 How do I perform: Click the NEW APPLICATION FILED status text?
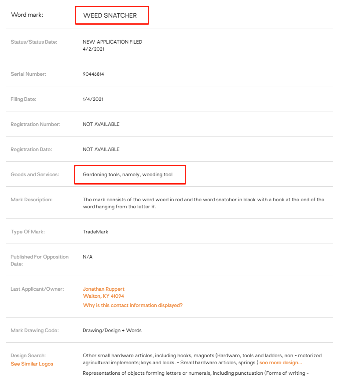(x=112, y=42)
